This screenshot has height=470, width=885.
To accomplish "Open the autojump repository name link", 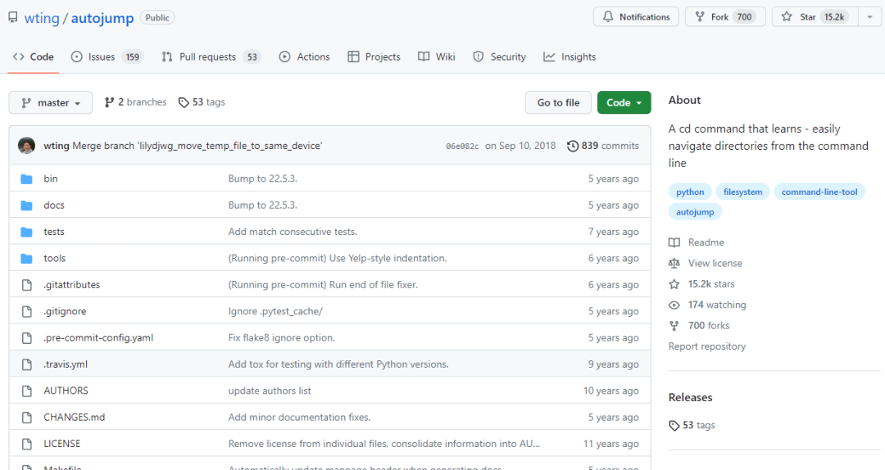I will (102, 18).
